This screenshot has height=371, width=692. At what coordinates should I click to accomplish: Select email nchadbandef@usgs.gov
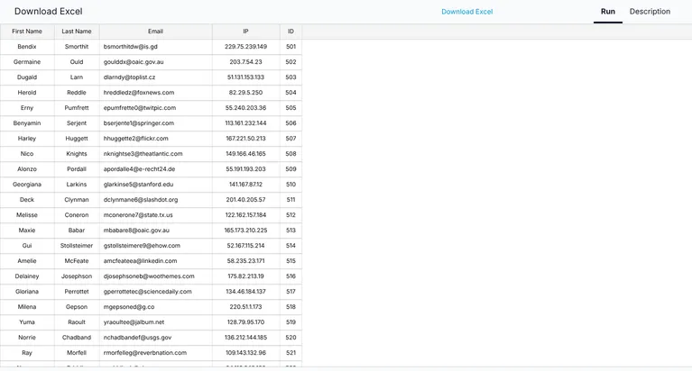tap(156, 338)
